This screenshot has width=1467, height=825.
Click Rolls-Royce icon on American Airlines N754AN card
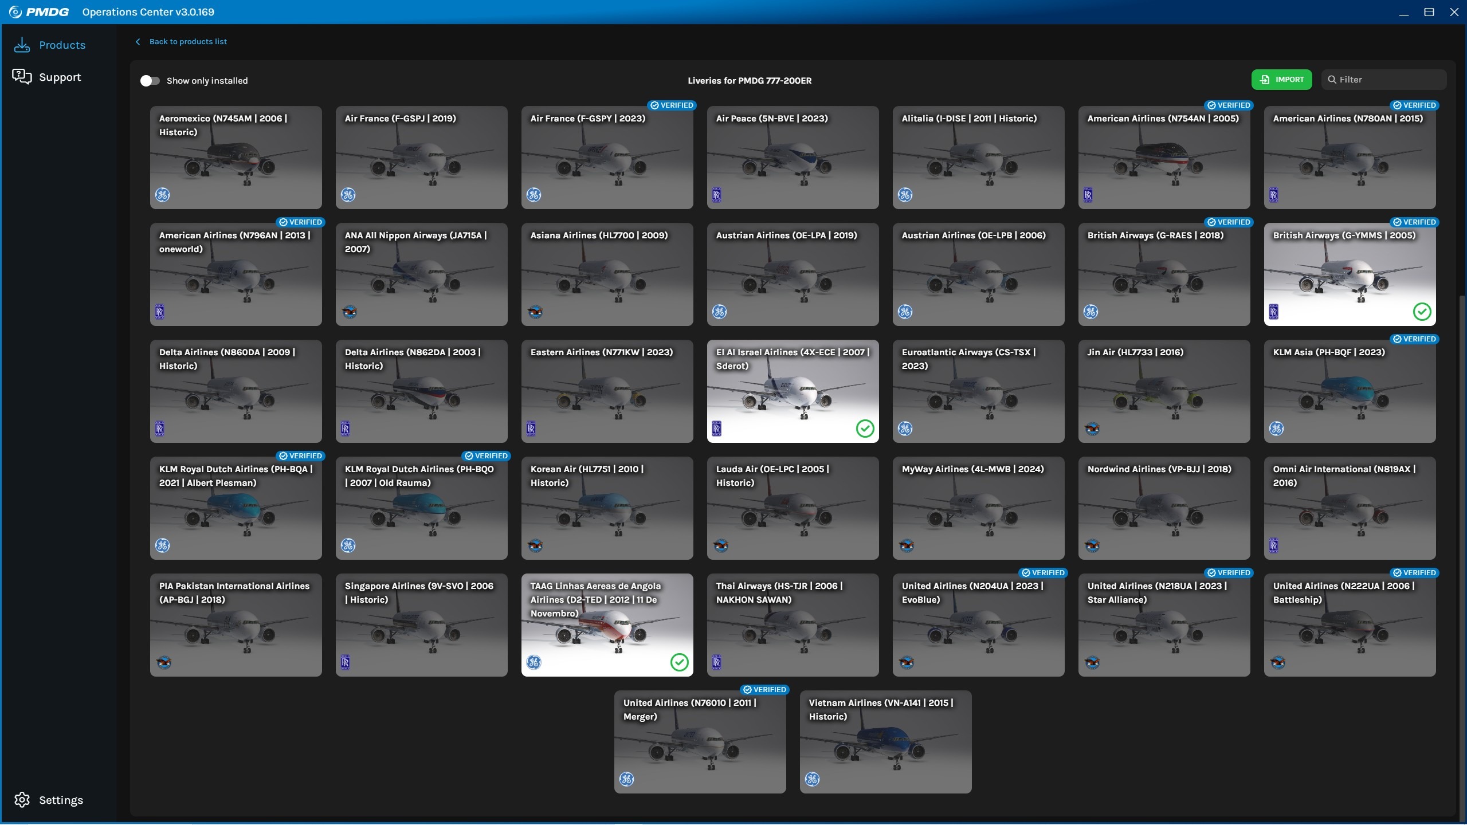(x=1088, y=195)
